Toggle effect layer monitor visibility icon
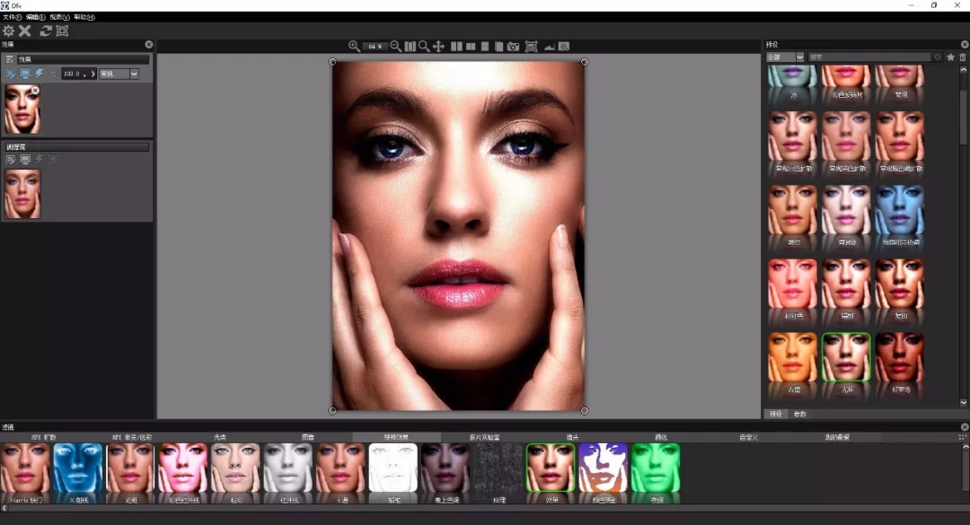The width and height of the screenshot is (970, 525). (25, 74)
